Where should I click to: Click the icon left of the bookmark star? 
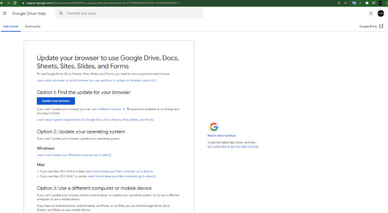(339, 3)
